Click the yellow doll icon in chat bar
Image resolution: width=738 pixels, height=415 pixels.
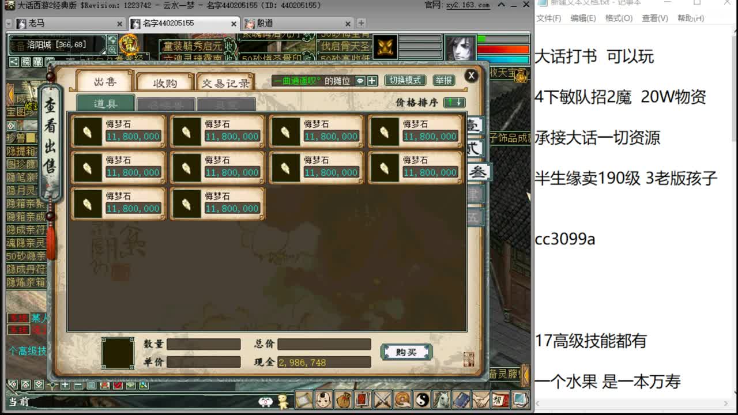tap(283, 401)
